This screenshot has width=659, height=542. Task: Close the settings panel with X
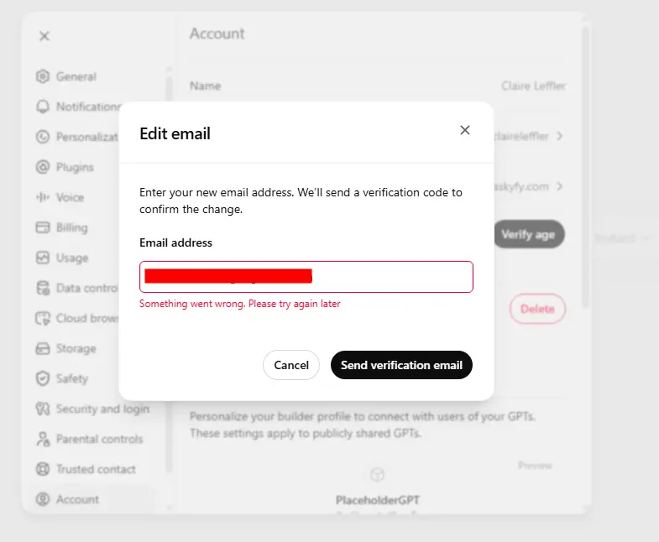(x=44, y=36)
